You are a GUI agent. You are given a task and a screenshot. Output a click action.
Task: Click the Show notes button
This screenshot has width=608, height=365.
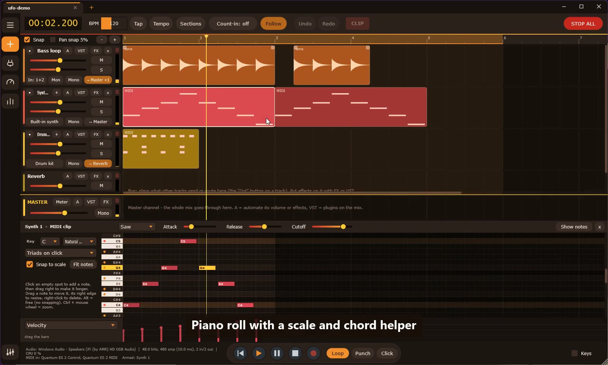574,227
